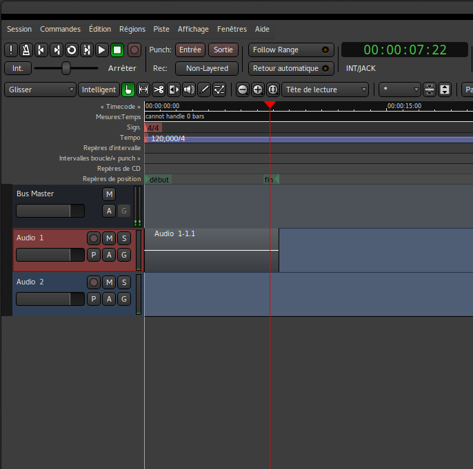Image resolution: width=473 pixels, height=469 pixels.
Task: Click the zoom in plus icon
Action: pos(258,90)
